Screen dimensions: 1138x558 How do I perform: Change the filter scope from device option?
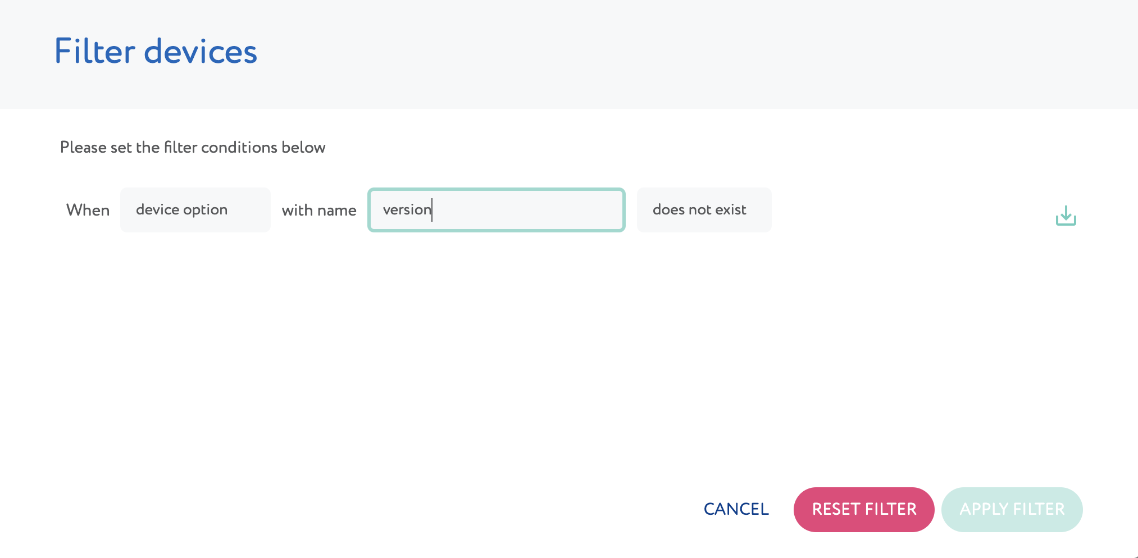(195, 210)
